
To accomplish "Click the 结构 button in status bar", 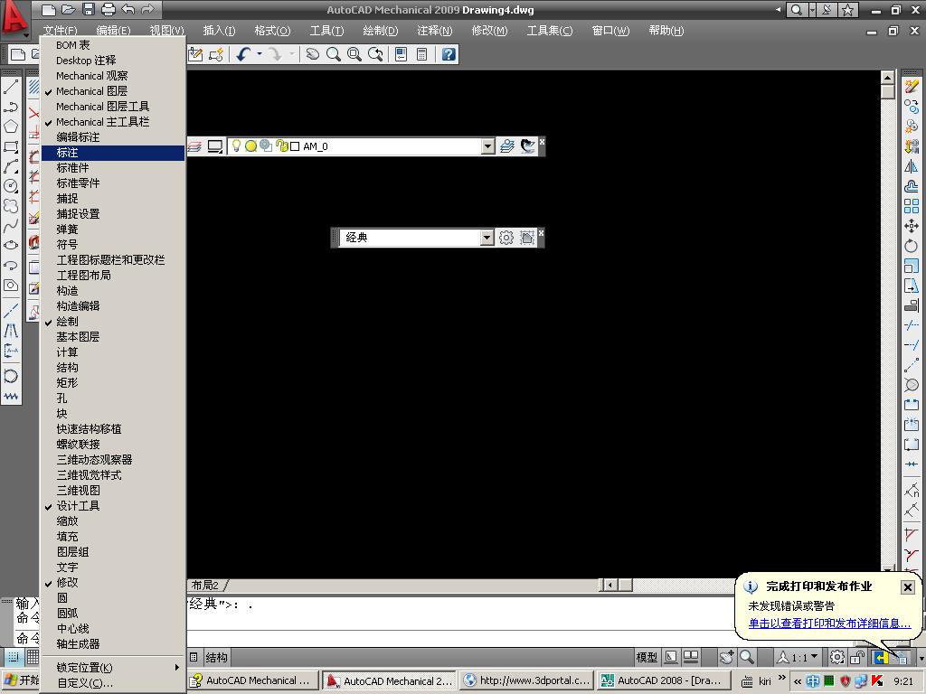I will 216,657.
